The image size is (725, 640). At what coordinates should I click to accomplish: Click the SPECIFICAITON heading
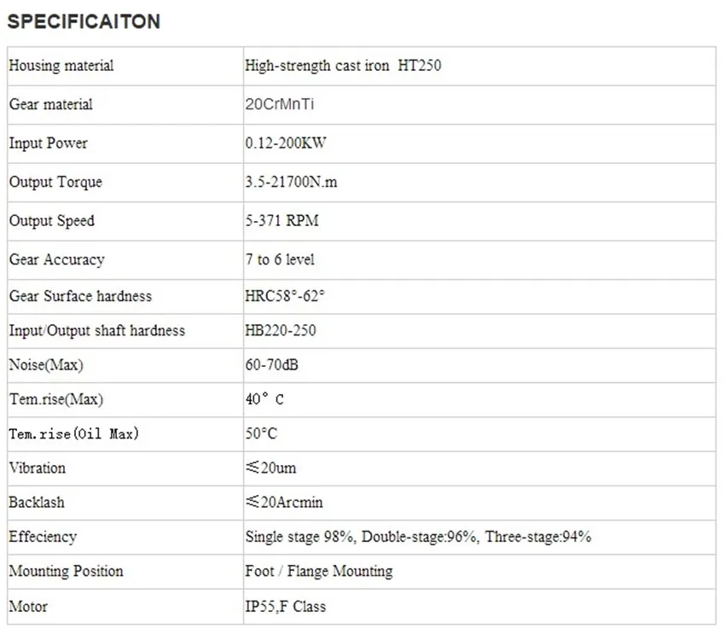(x=84, y=22)
